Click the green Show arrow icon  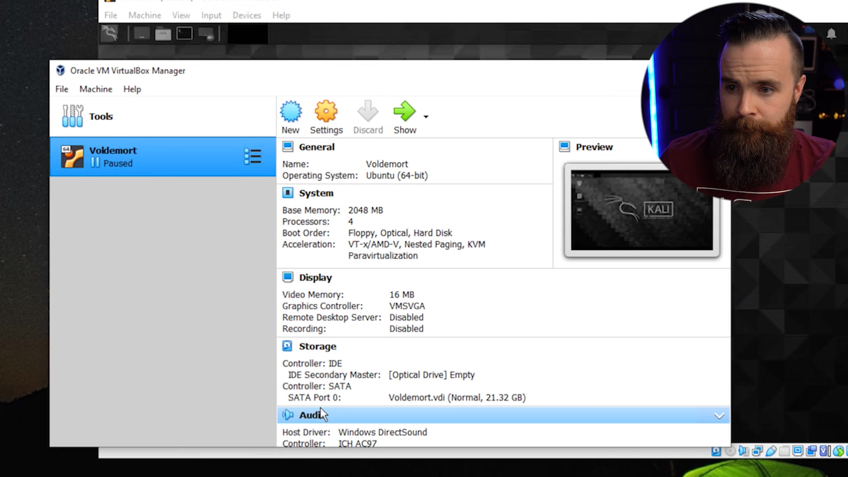tap(405, 111)
